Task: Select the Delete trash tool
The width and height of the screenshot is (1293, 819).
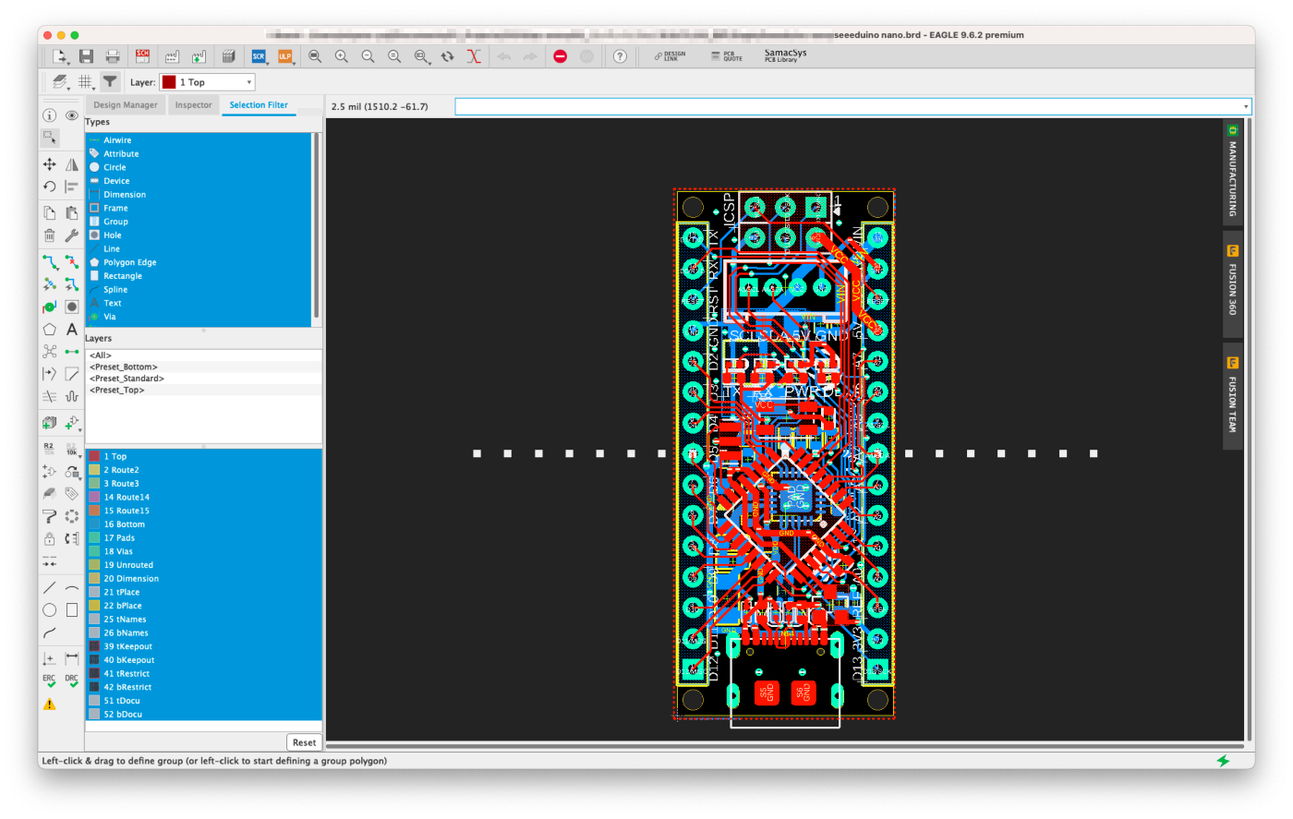Action: pos(49,235)
